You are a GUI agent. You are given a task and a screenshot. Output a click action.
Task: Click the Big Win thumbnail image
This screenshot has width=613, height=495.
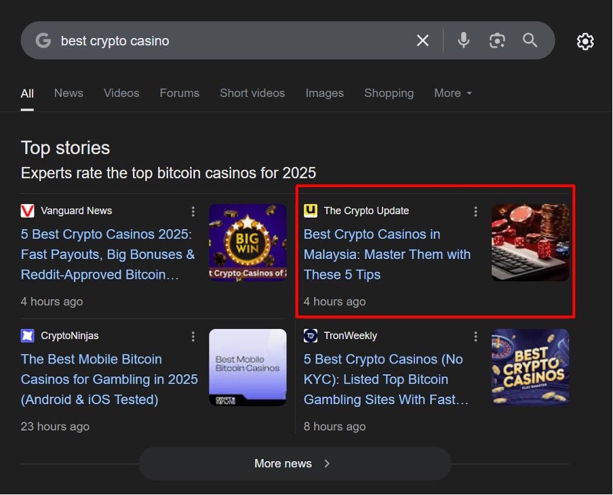pyautogui.click(x=248, y=242)
